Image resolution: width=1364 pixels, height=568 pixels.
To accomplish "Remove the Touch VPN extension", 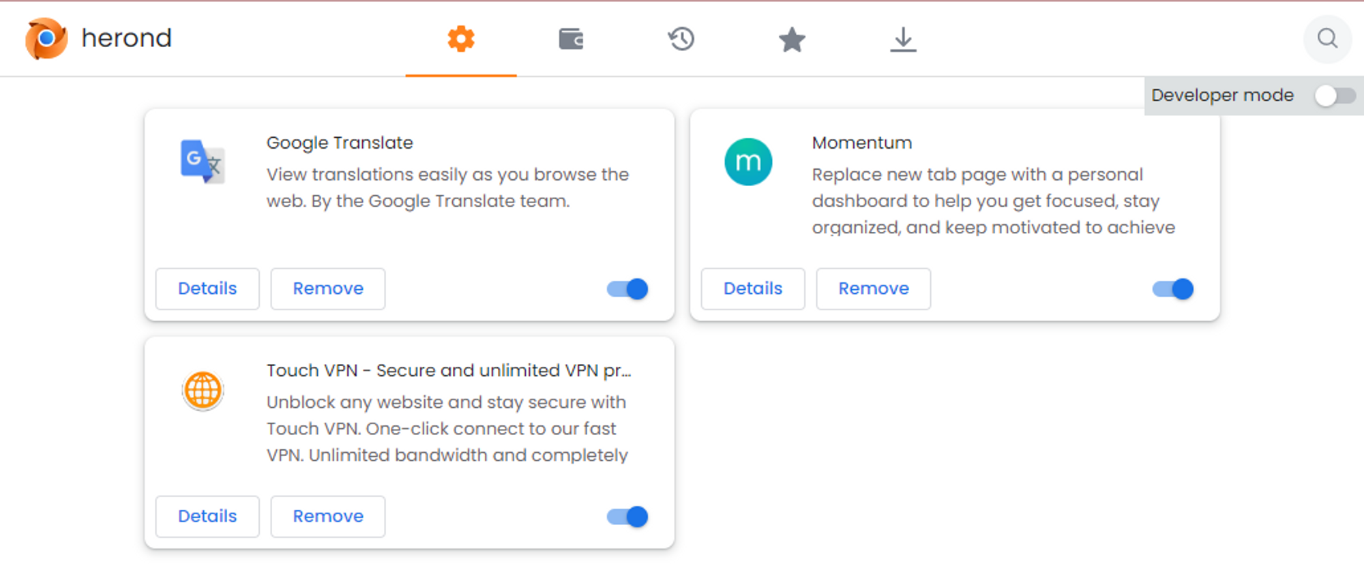I will (328, 517).
